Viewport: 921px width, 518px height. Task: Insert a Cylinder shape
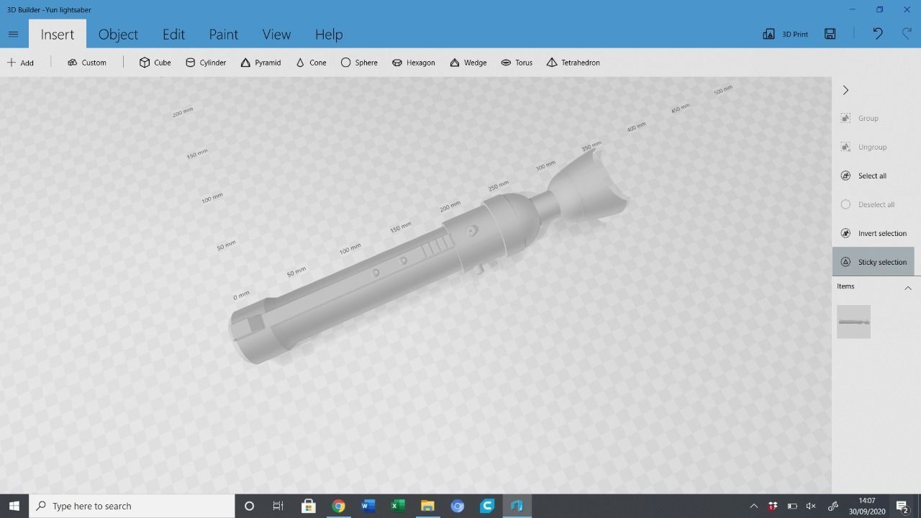click(205, 63)
